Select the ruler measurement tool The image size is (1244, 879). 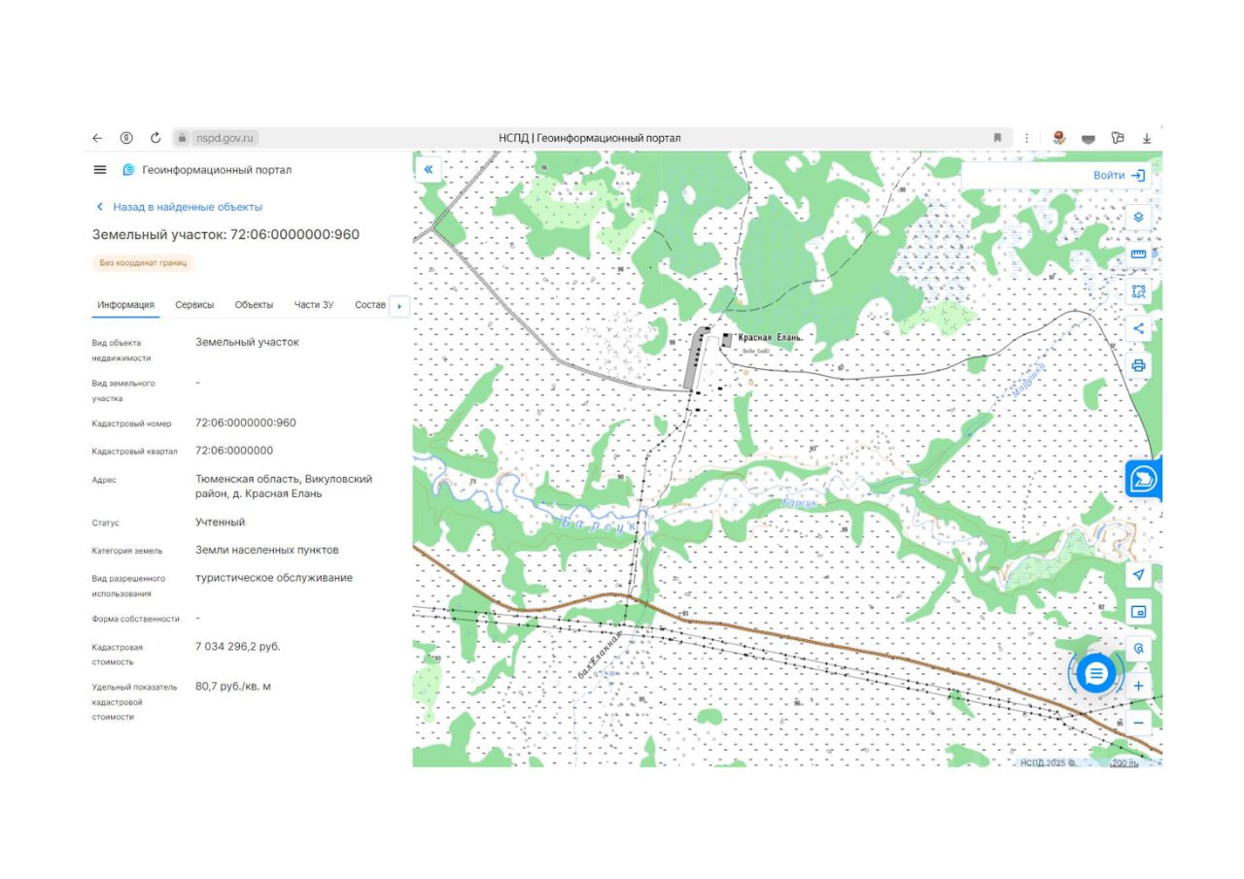click(1139, 254)
